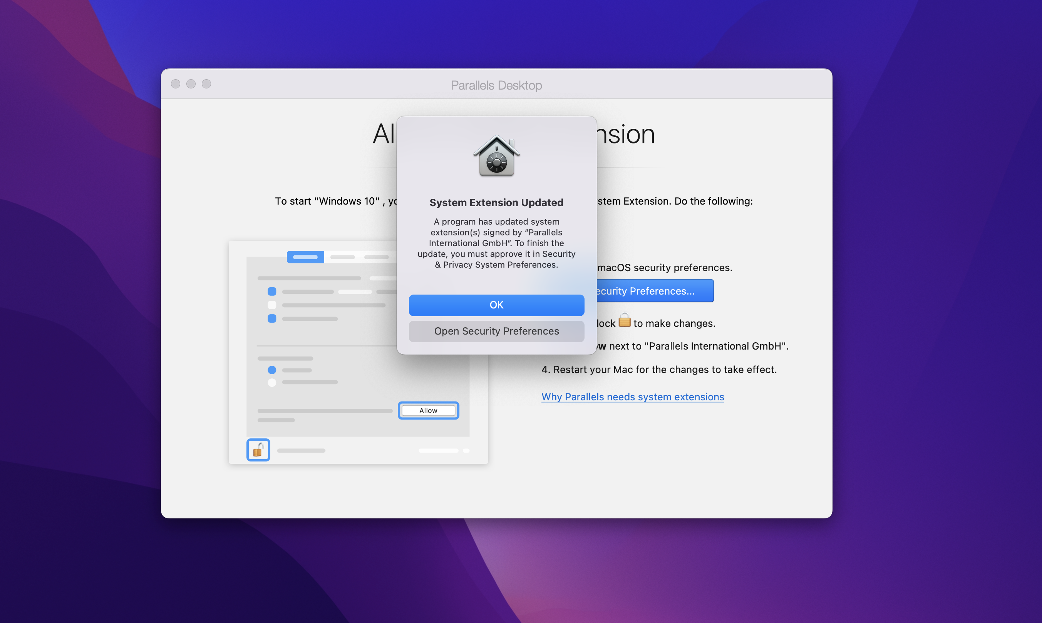Click the System Extension Updated heading
Screen dimensions: 1042x623
pos(496,202)
